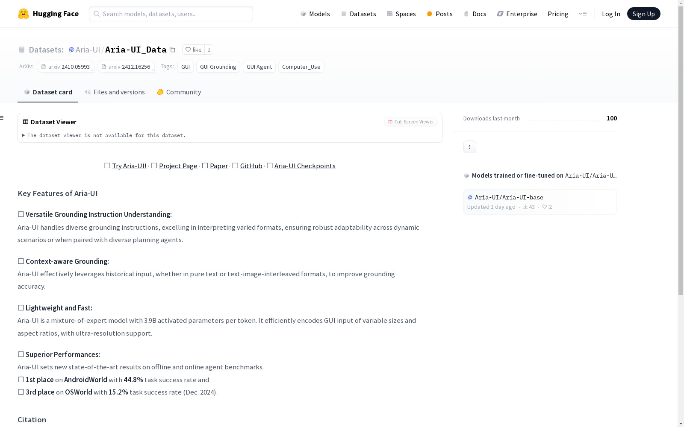Open the Paper link
Image resolution: width=684 pixels, height=427 pixels.
[219, 166]
